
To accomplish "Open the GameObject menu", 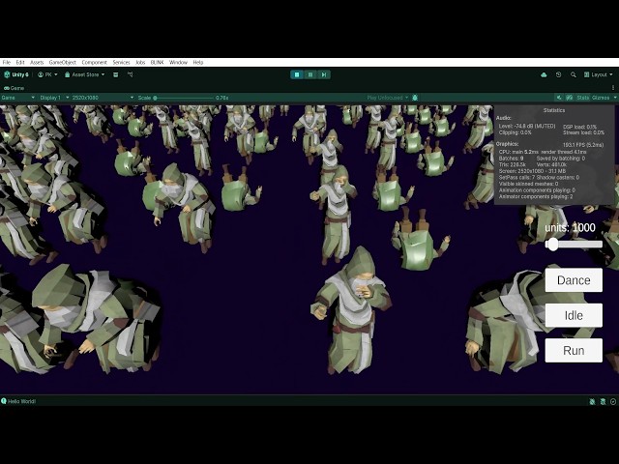I will pyautogui.click(x=62, y=62).
